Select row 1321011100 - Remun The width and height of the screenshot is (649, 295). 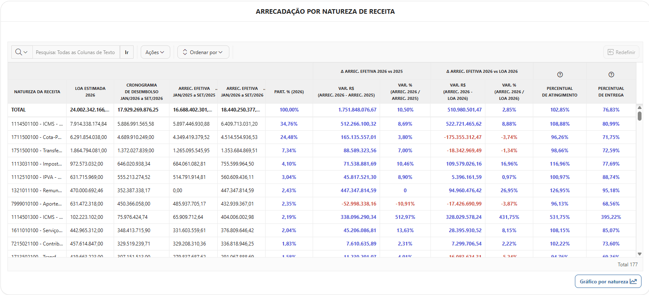click(322, 191)
